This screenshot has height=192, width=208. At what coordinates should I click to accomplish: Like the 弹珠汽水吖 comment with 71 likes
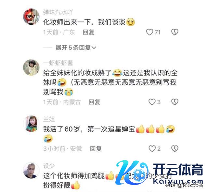point(149,32)
